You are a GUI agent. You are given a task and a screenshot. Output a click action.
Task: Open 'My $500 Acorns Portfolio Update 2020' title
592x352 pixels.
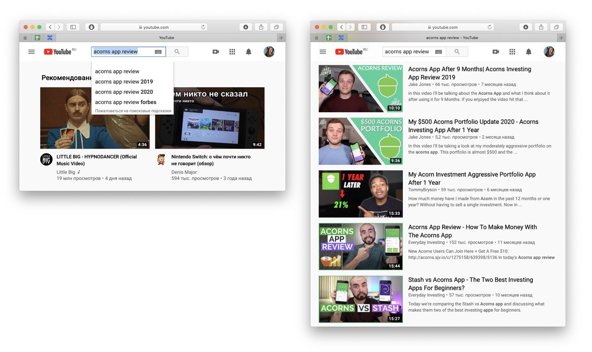tap(473, 126)
